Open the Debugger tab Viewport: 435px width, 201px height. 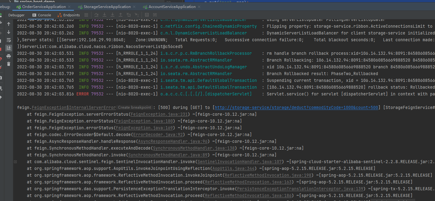16,15
